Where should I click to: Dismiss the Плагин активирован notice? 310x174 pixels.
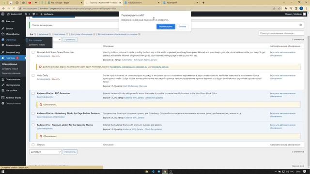pos(300,25)
